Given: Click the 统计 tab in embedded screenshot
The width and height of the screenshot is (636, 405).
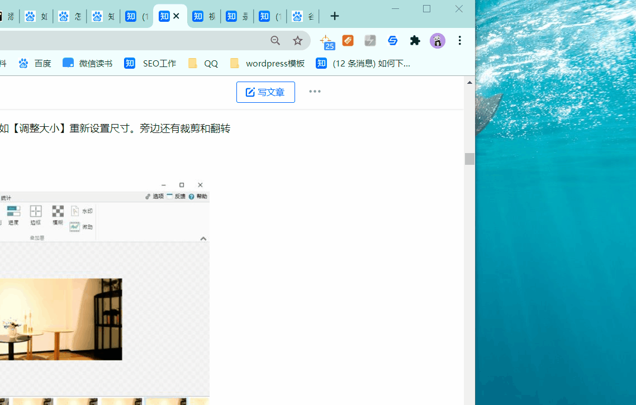Looking at the screenshot, I should tap(6, 198).
